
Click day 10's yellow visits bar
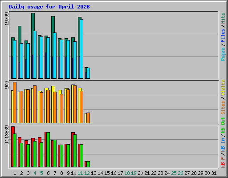click(x=72, y=104)
